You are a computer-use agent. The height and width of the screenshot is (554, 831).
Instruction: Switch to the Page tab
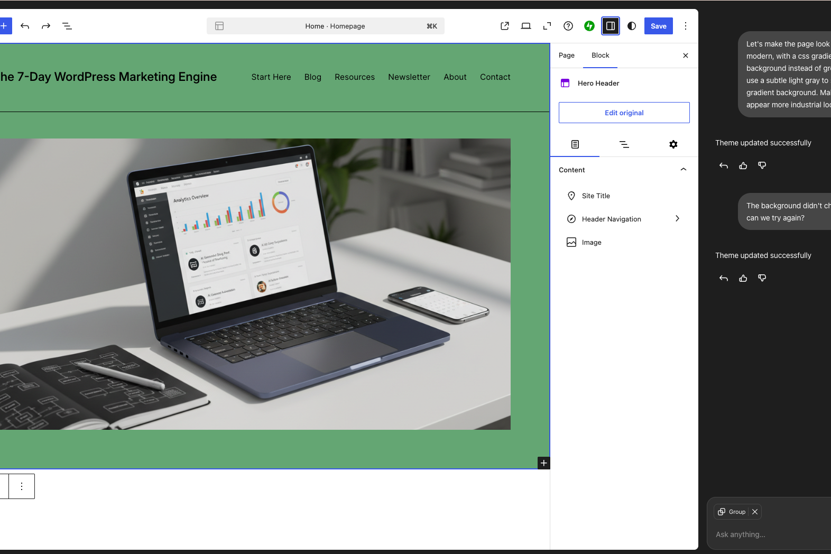coord(567,56)
